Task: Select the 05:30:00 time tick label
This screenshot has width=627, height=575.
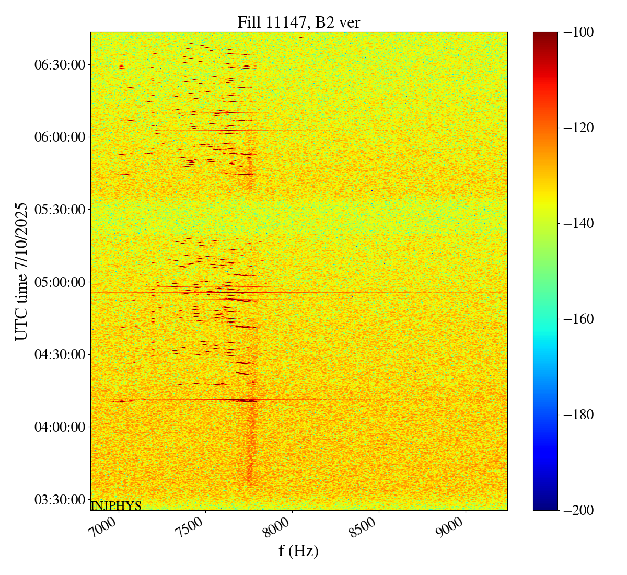Action: point(60,210)
